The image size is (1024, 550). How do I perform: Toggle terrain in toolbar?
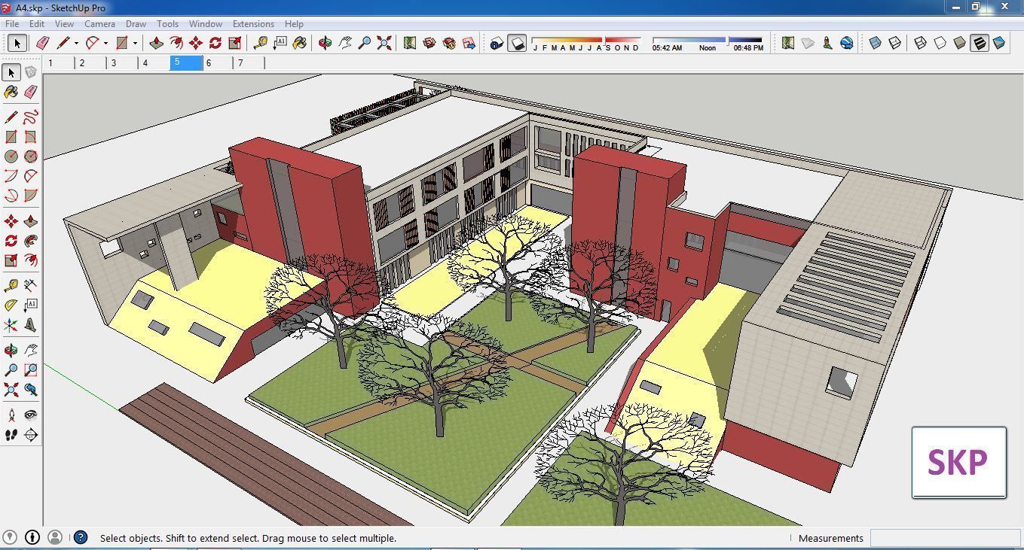(x=808, y=43)
